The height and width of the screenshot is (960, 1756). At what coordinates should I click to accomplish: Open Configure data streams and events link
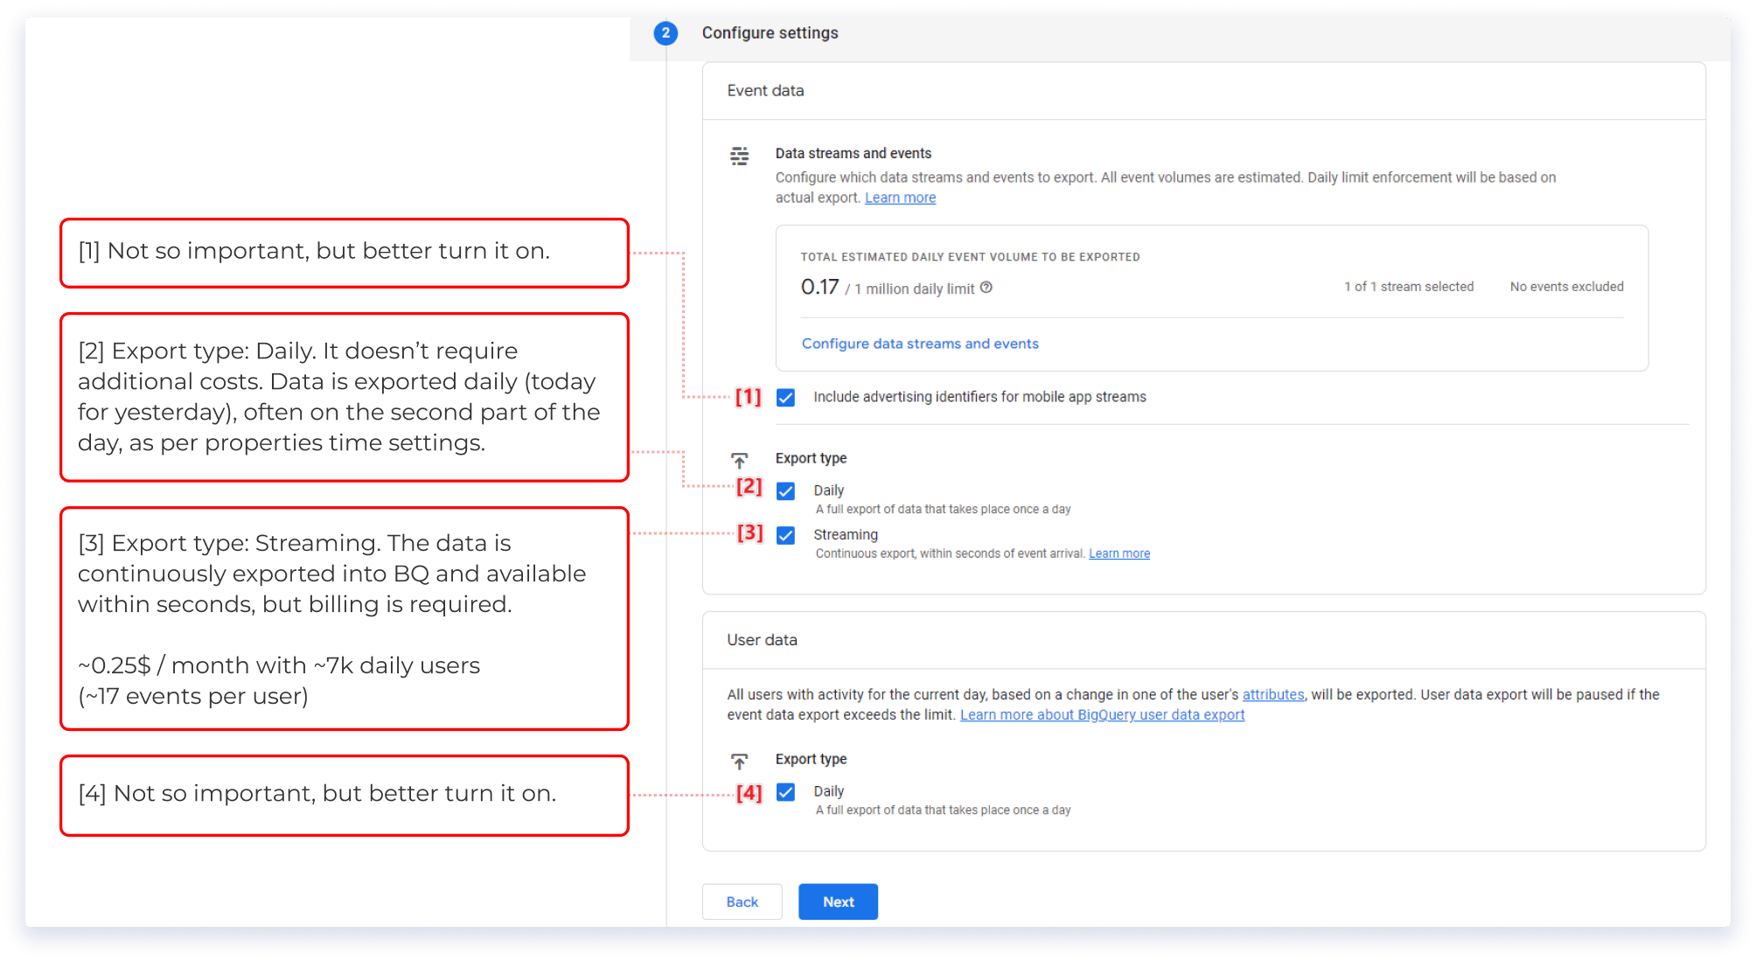point(920,344)
